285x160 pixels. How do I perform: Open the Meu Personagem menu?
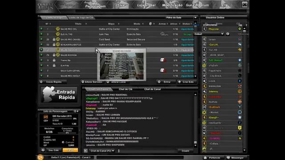[95, 5]
